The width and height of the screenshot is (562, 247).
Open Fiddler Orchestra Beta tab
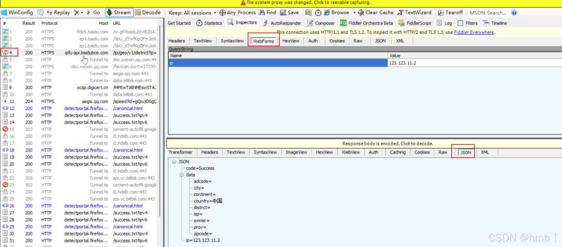(366, 23)
